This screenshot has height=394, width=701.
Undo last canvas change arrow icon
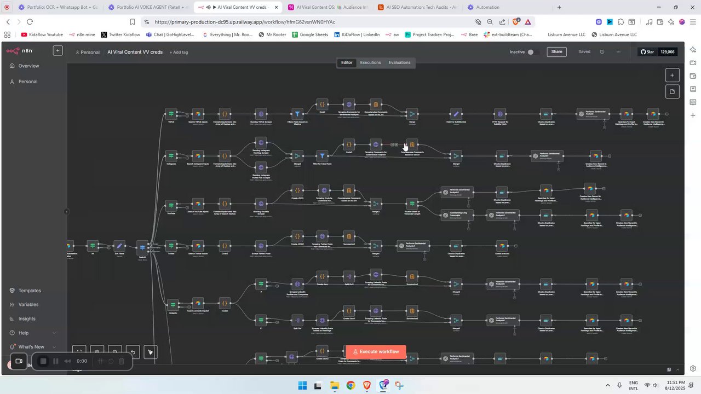tap(133, 352)
